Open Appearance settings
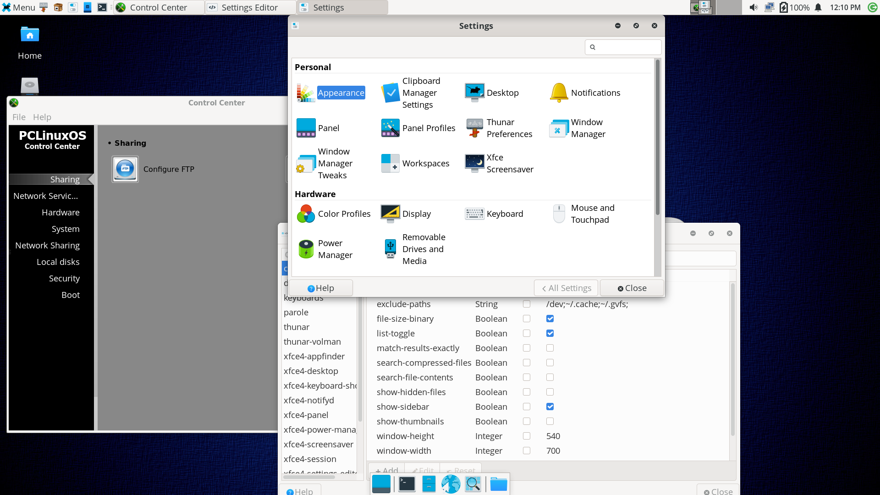 (x=331, y=93)
